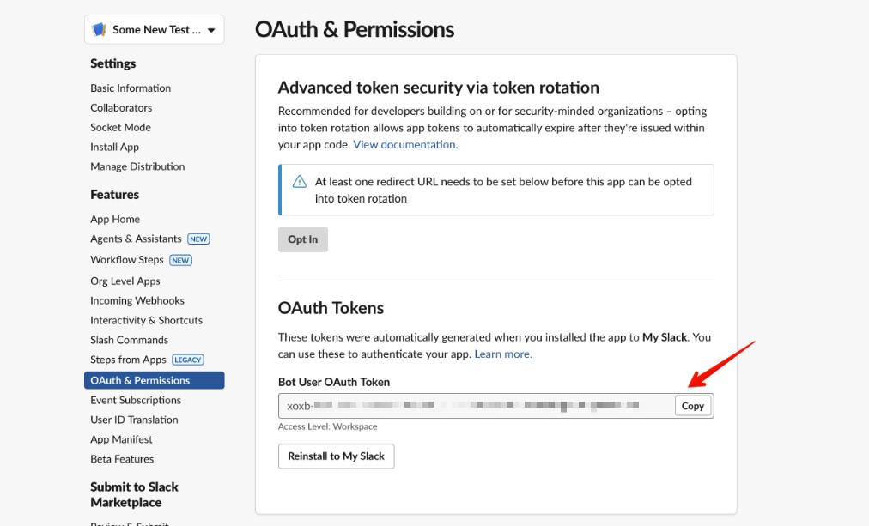Click the NEW badge beside Agents & Assistants

coord(198,239)
